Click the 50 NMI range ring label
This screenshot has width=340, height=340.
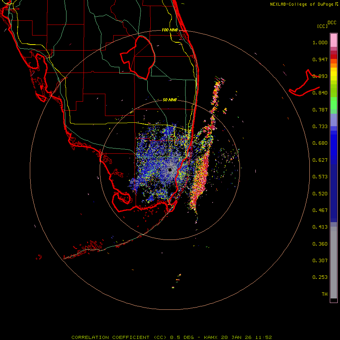click(x=170, y=100)
